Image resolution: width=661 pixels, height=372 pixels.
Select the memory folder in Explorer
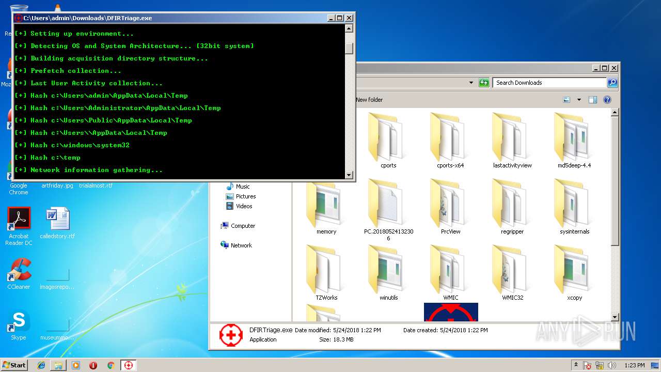pos(326,206)
